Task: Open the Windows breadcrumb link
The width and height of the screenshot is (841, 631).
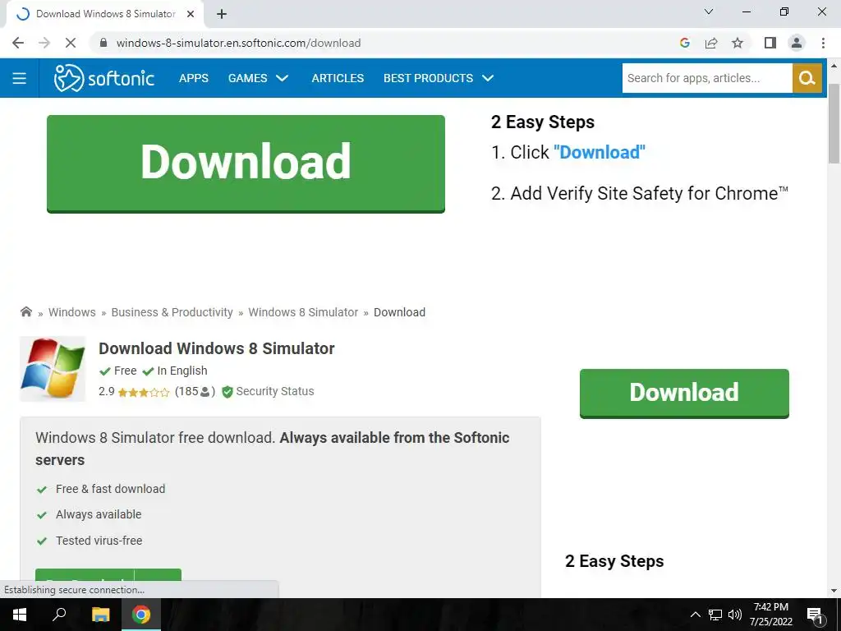Action: tap(72, 312)
